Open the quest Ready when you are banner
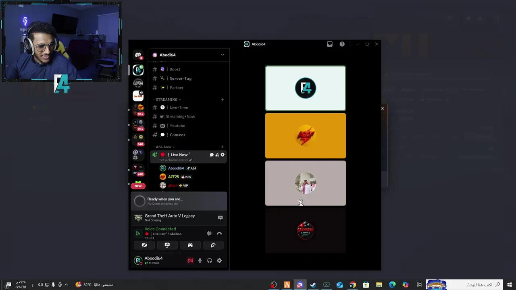This screenshot has height=290, width=516. (179, 201)
